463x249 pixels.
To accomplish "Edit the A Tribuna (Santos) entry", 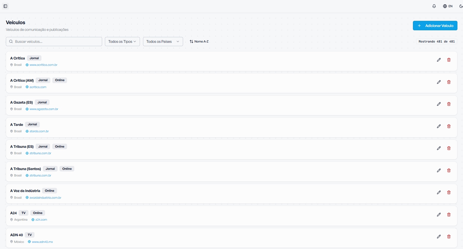I will pos(439,170).
